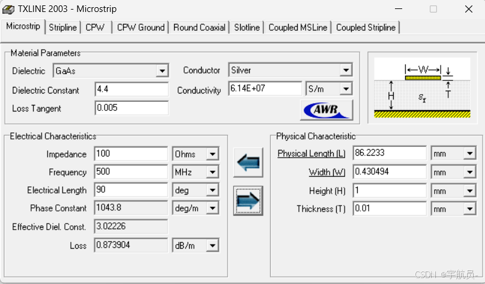This screenshot has width=485, height=284.
Task: Open the CPW tab
Action: [95, 28]
